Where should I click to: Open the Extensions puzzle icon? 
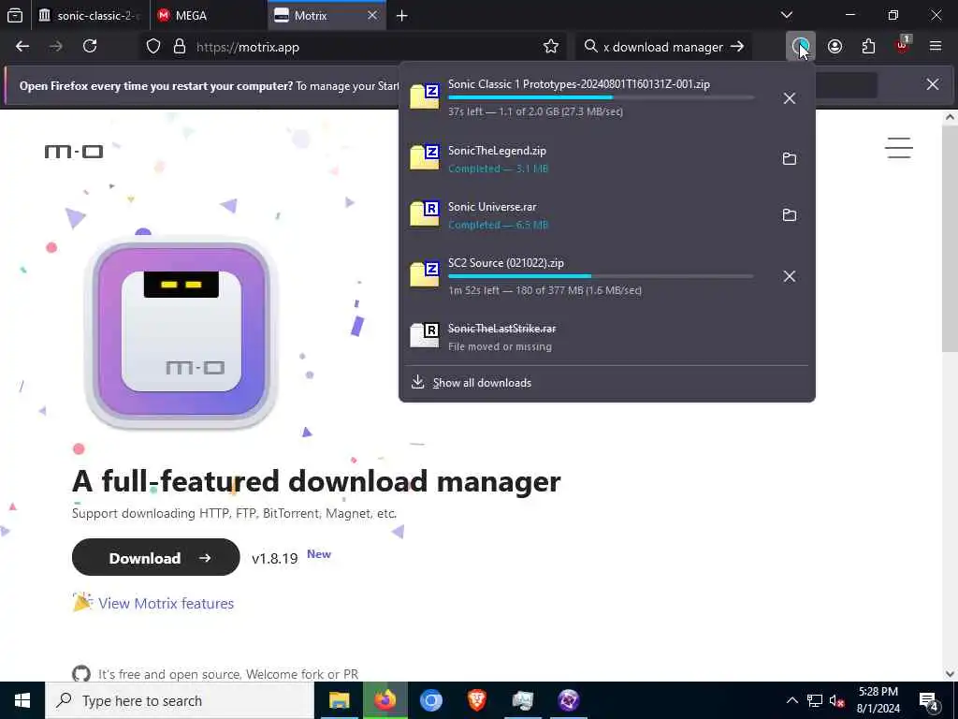[868, 47]
